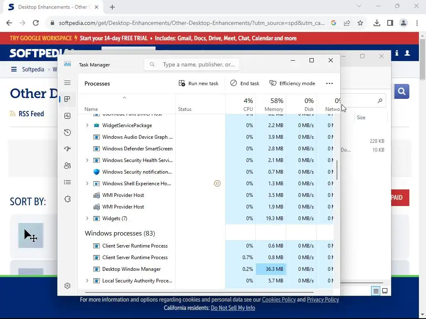Viewport: 426px width, 319px height.
Task: Switch background window to details view icon
Action: coord(376,291)
